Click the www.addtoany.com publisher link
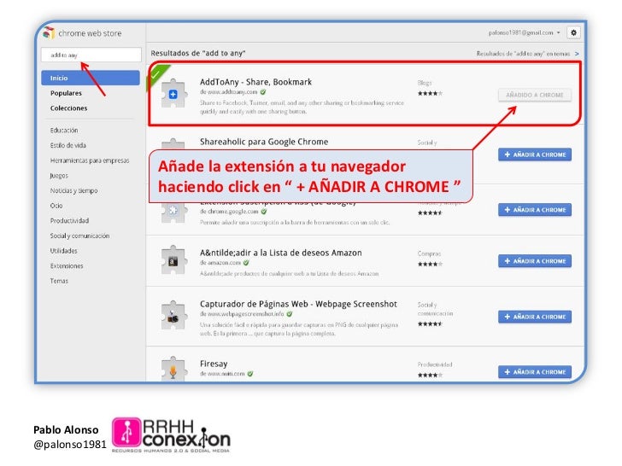 (x=232, y=92)
